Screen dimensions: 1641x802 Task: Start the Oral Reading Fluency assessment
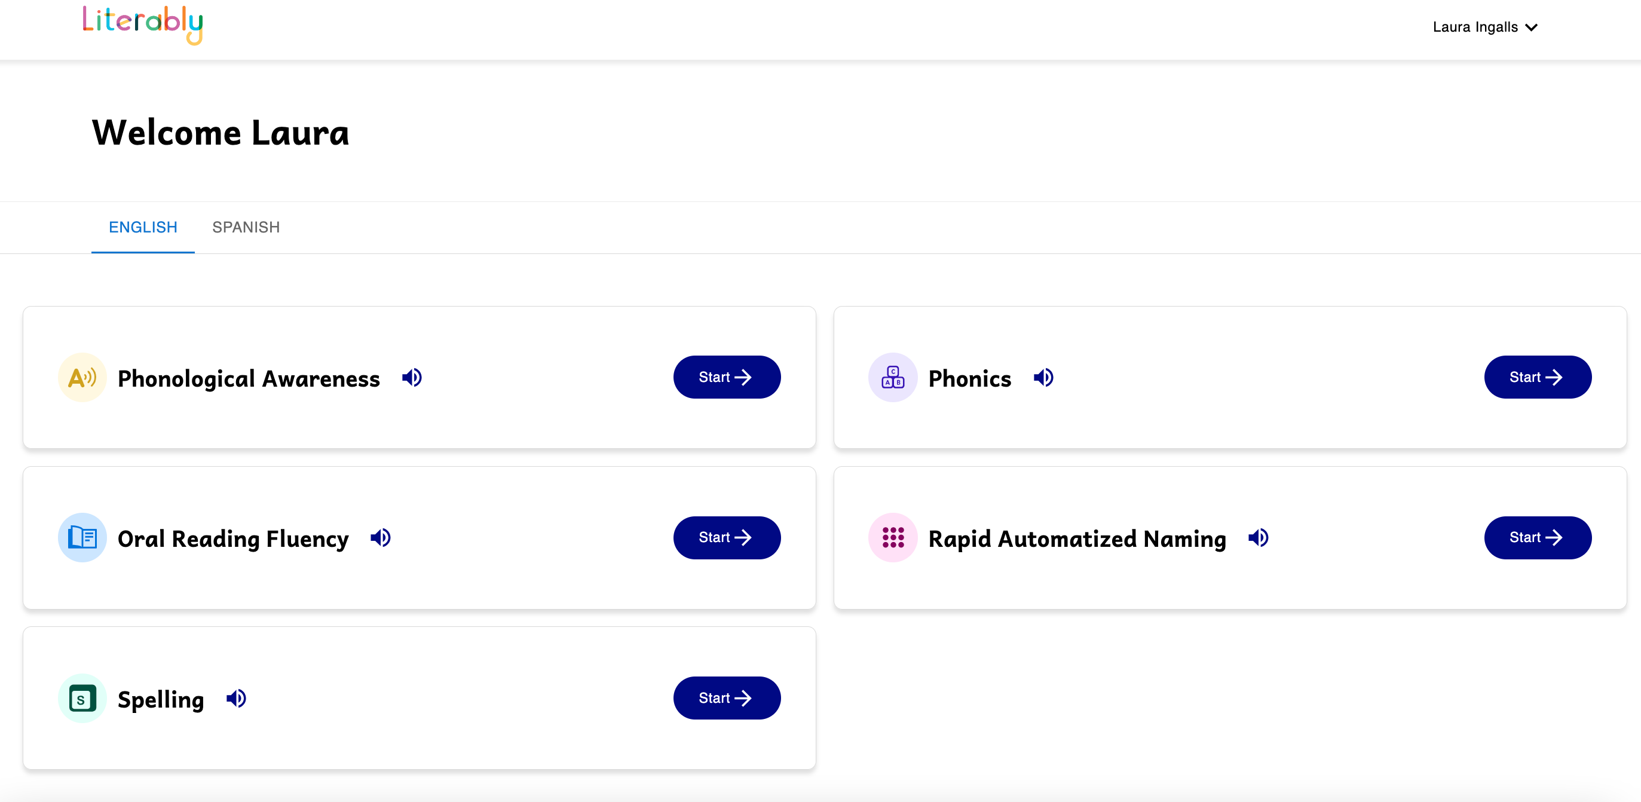click(726, 538)
